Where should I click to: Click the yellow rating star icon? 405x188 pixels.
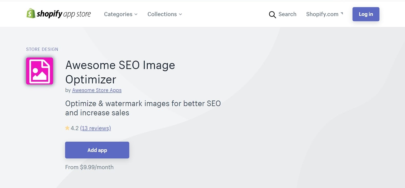67,128
